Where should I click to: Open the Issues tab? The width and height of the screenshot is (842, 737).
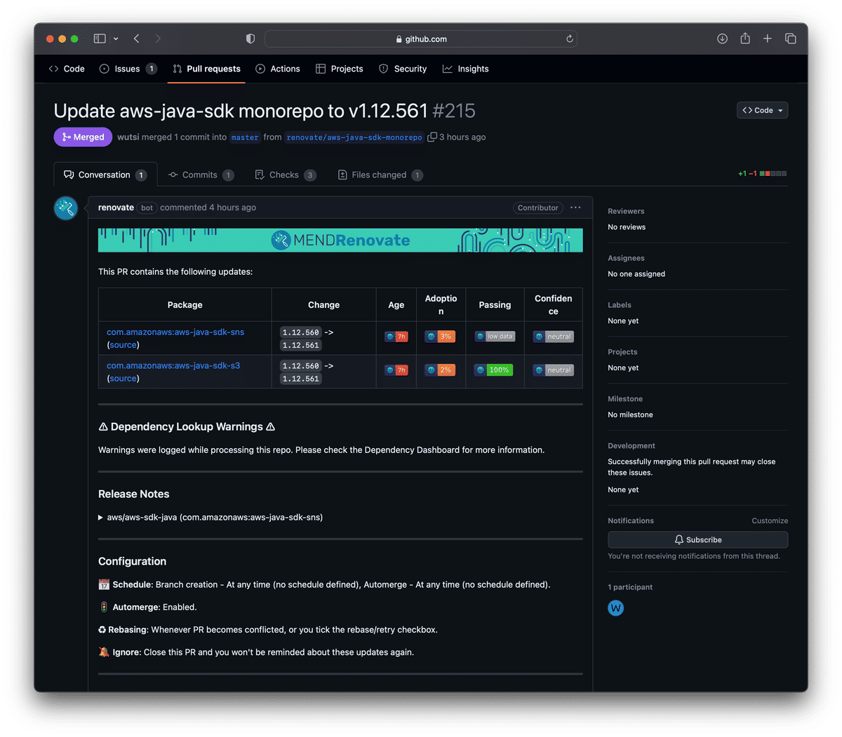128,69
